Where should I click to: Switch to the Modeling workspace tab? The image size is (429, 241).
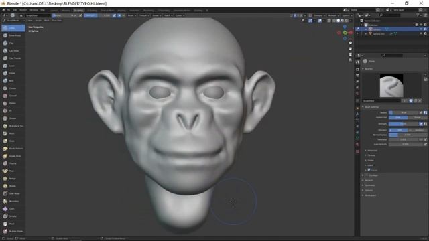click(x=66, y=11)
